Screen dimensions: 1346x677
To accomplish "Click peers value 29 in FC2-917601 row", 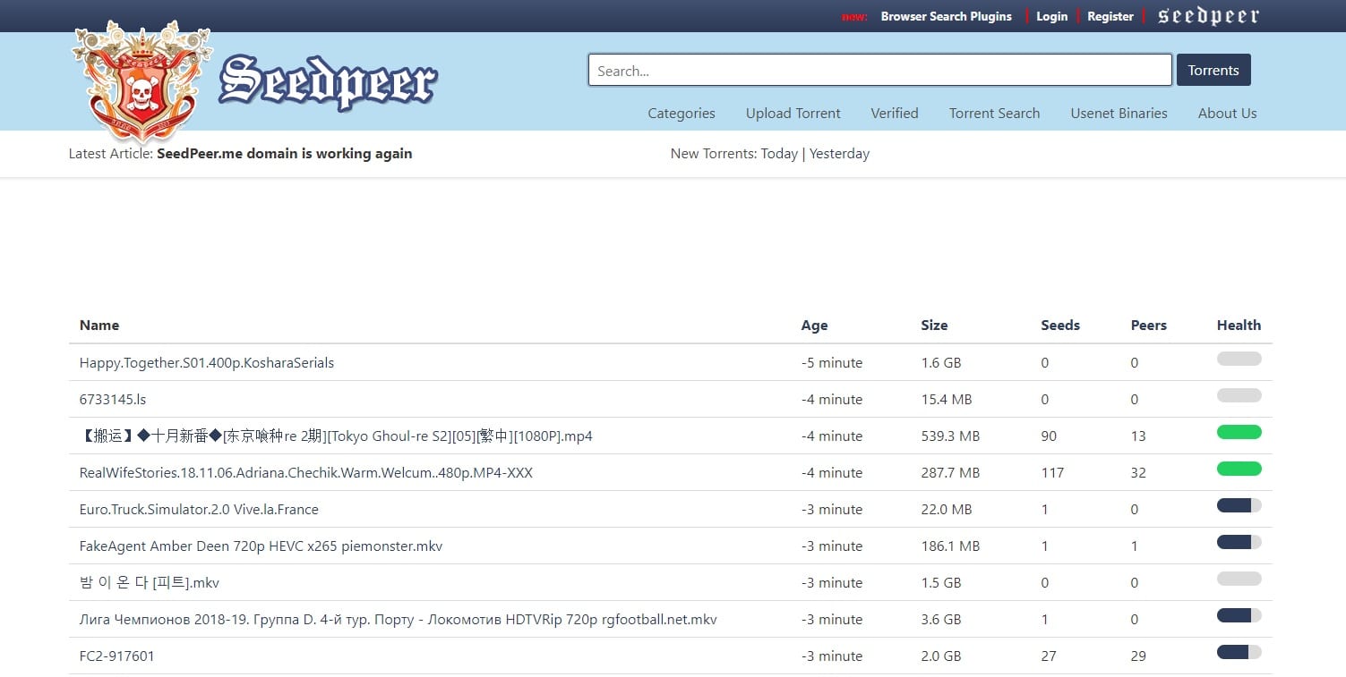I will tap(1138, 656).
